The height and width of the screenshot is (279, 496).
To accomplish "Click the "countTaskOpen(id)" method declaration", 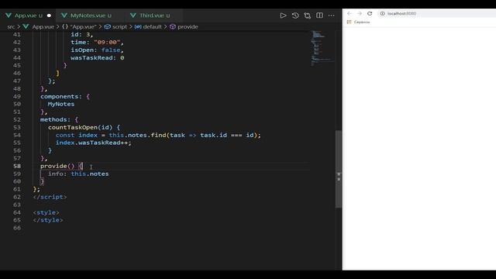I will (80, 127).
